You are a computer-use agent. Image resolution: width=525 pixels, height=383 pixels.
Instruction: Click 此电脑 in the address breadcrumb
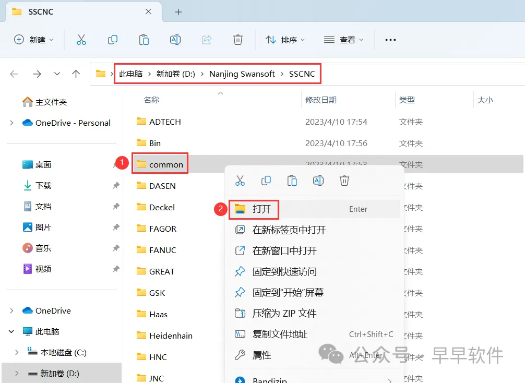coord(131,74)
